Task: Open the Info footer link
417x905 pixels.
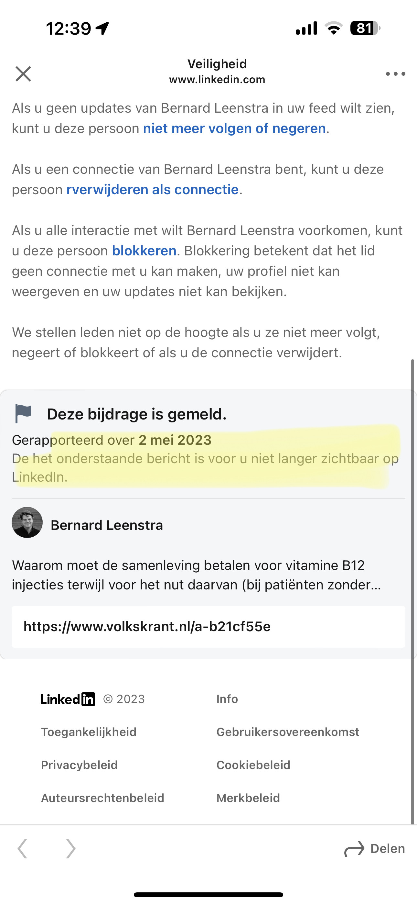Action: pos(227,699)
